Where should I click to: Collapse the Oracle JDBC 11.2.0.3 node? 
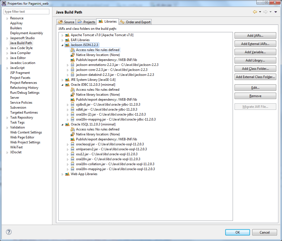tap(62, 85)
